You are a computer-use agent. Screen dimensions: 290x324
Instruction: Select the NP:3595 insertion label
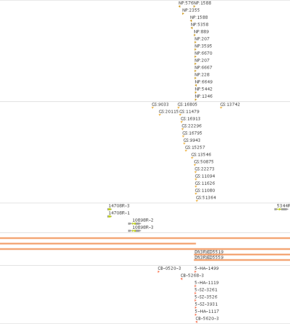tap(203, 46)
